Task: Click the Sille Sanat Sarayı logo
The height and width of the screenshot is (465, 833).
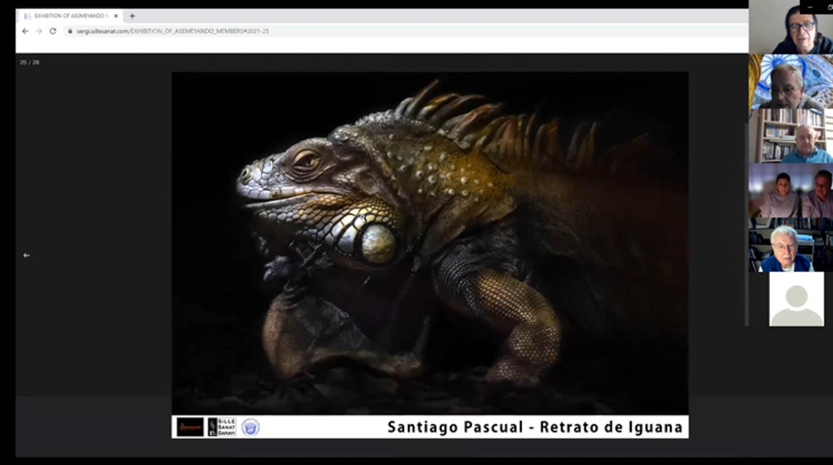Action: point(222,427)
